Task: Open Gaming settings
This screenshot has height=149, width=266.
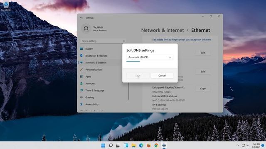Action: click(x=90, y=98)
